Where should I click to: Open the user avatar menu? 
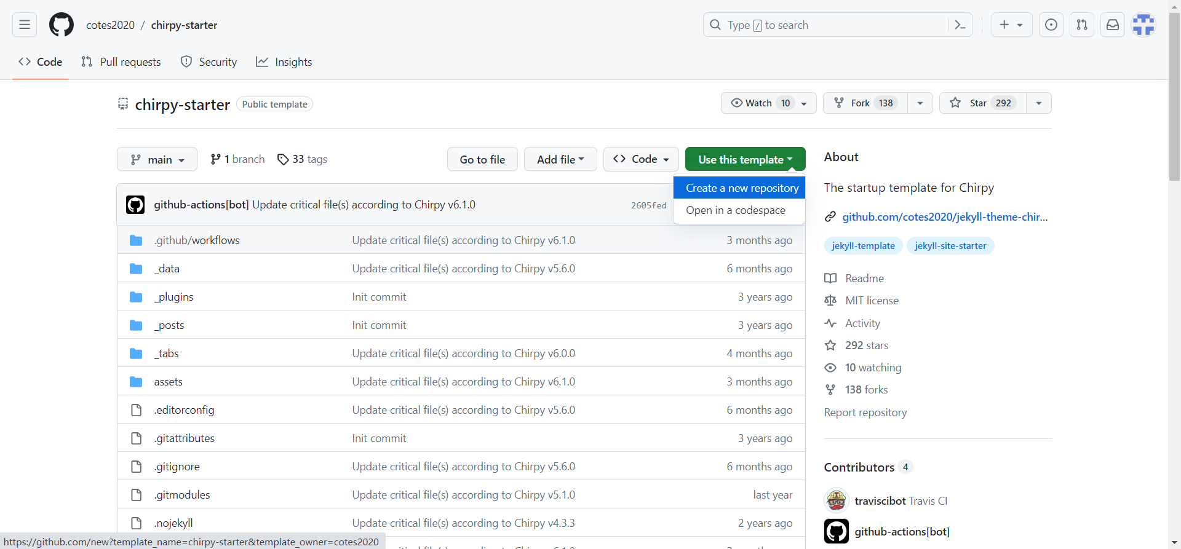click(x=1143, y=25)
